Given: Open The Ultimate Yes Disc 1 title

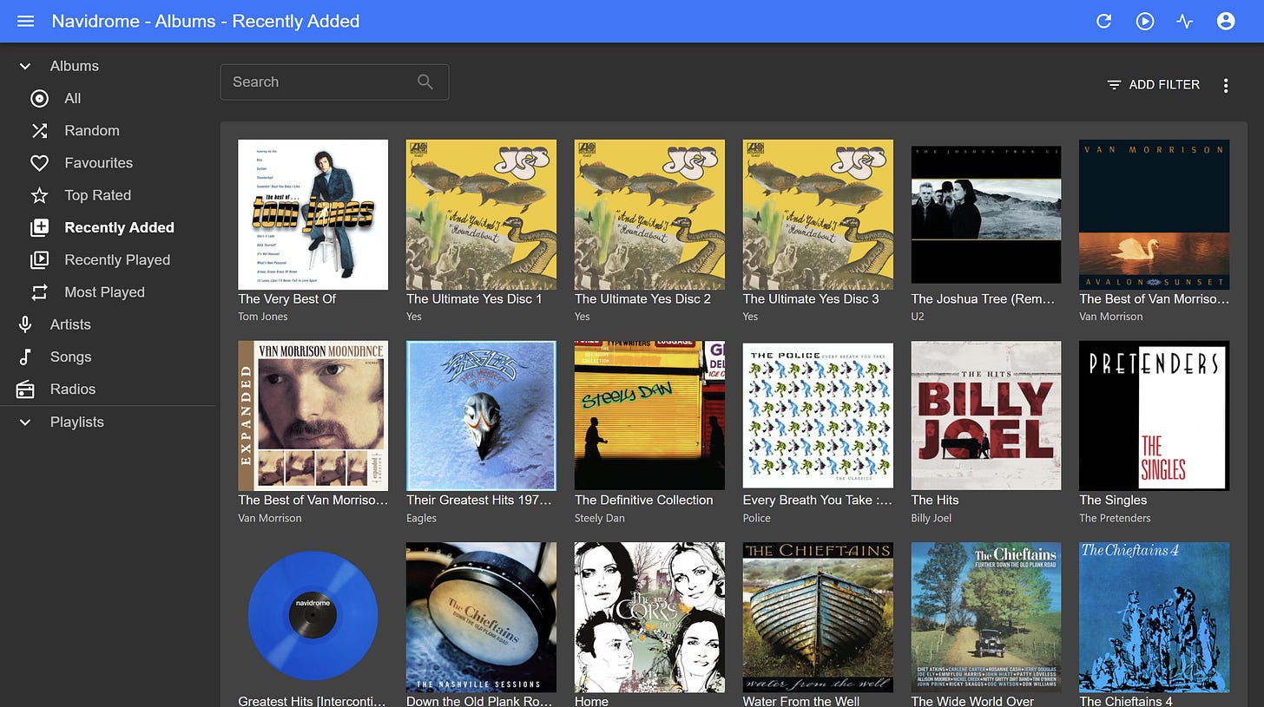Looking at the screenshot, I should coord(474,299).
